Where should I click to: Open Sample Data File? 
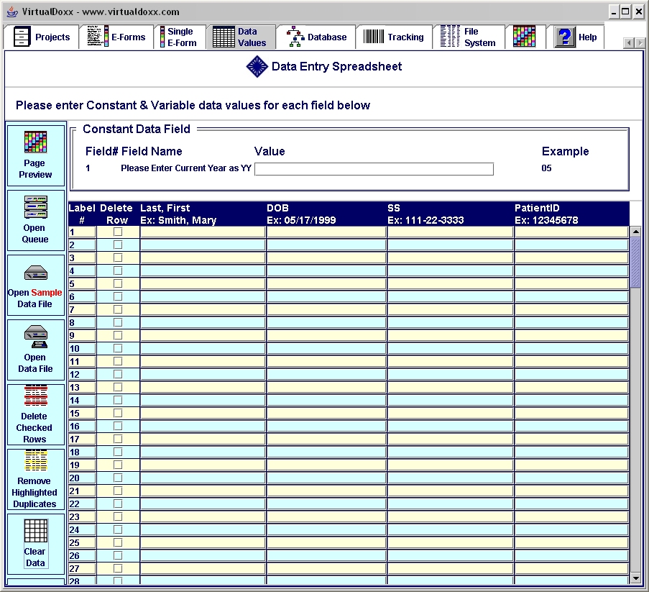coord(36,286)
